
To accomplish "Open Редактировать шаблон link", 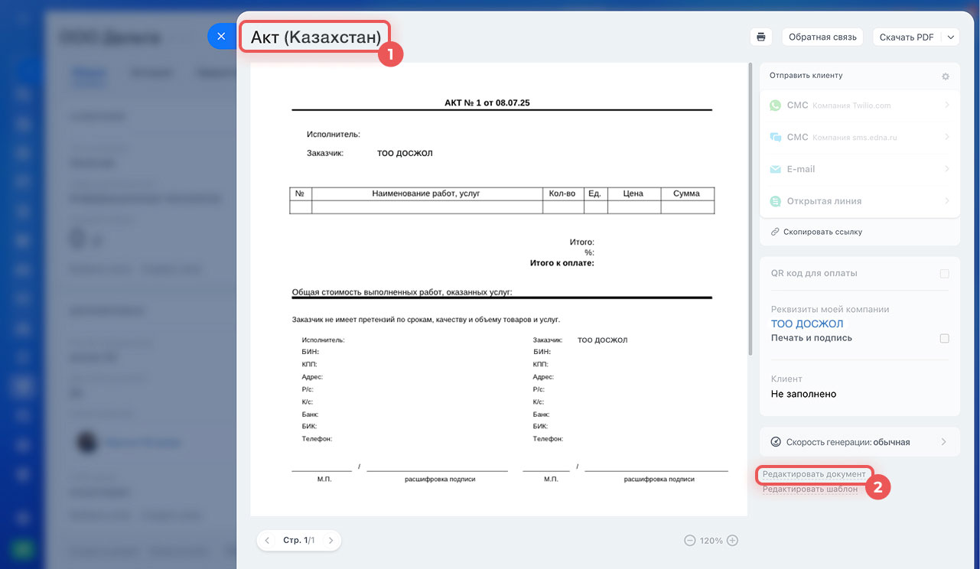I will tap(809, 489).
